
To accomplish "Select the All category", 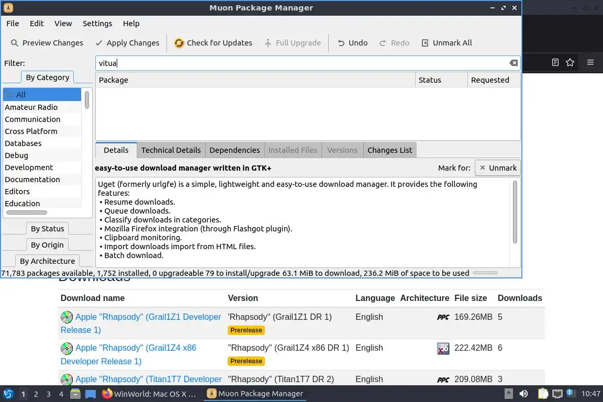I will pyautogui.click(x=42, y=95).
